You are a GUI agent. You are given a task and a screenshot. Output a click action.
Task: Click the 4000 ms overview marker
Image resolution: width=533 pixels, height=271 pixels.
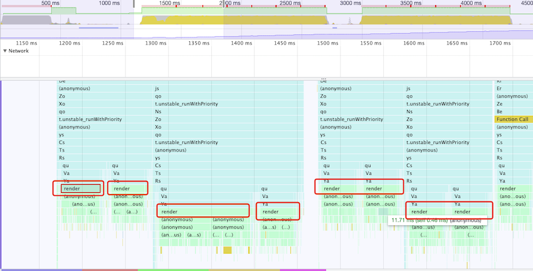pyautogui.click(x=471, y=3)
